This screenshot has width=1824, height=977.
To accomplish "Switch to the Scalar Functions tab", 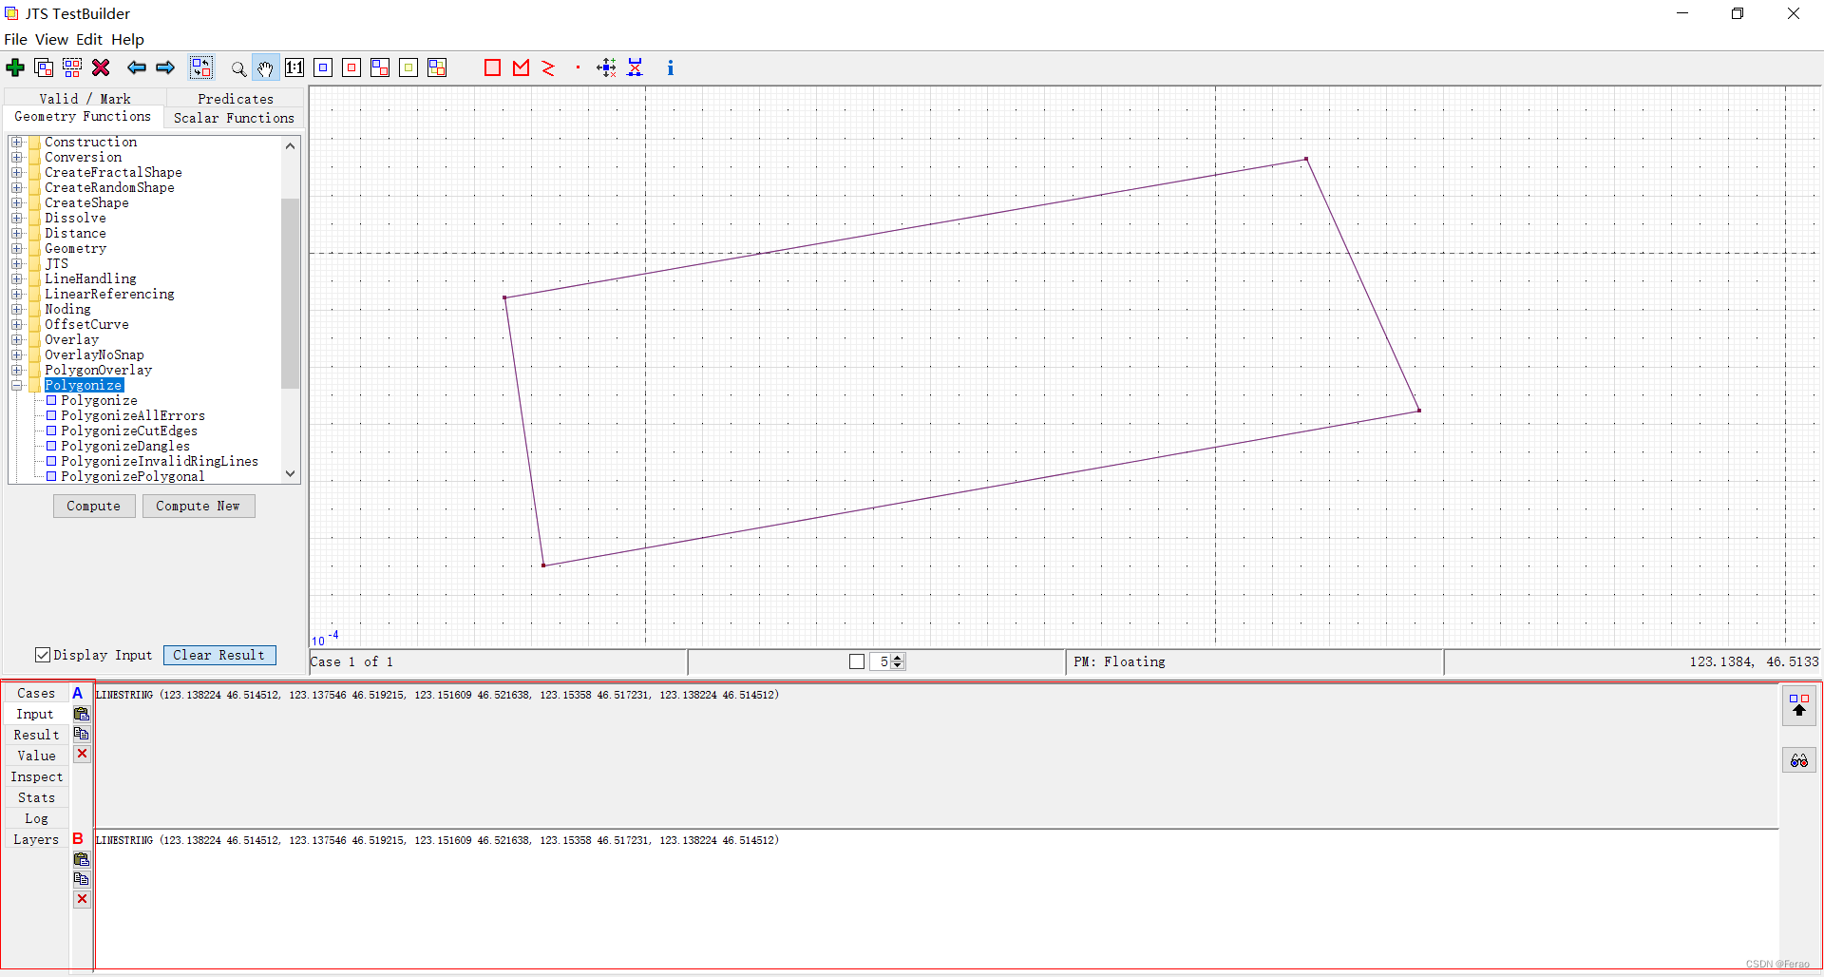I will coord(234,118).
